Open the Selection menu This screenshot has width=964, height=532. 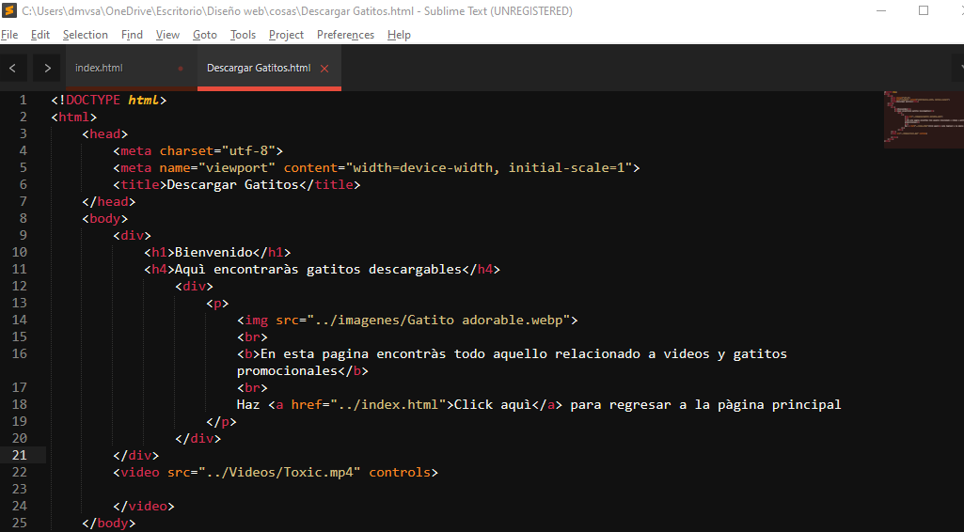tap(86, 35)
